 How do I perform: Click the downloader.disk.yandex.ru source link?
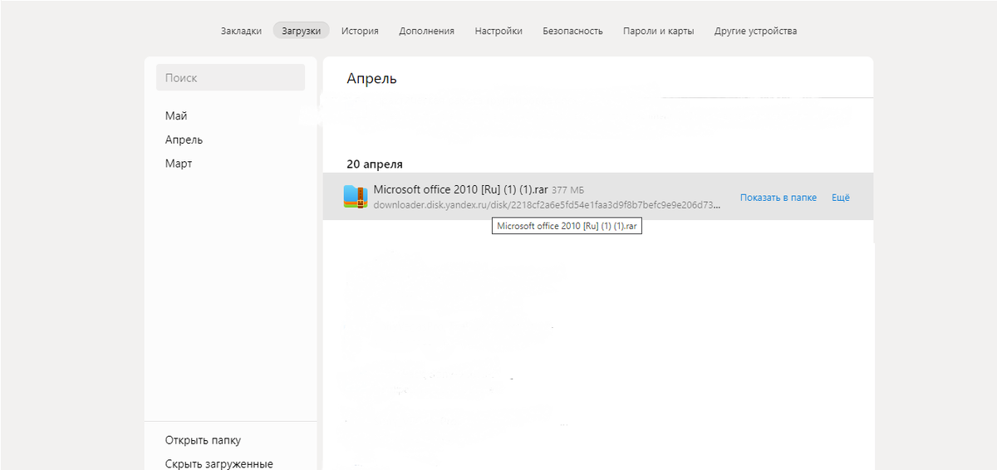(x=547, y=205)
